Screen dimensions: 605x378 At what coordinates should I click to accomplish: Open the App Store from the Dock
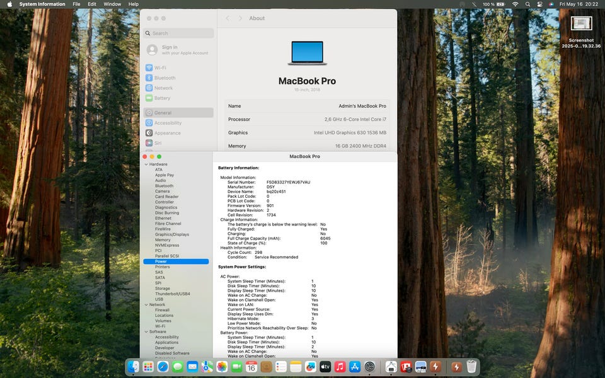pos(355,367)
